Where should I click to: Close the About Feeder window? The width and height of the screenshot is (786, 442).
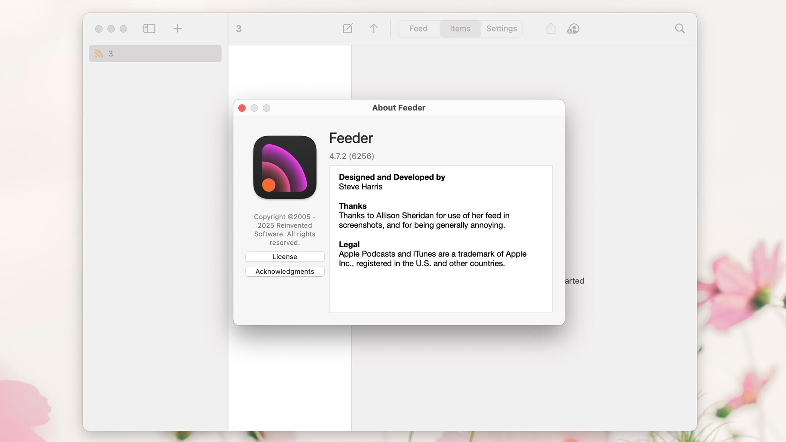click(242, 108)
